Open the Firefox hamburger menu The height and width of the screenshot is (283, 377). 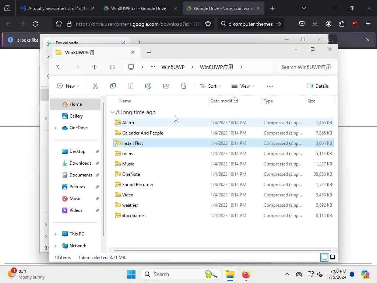point(368,24)
